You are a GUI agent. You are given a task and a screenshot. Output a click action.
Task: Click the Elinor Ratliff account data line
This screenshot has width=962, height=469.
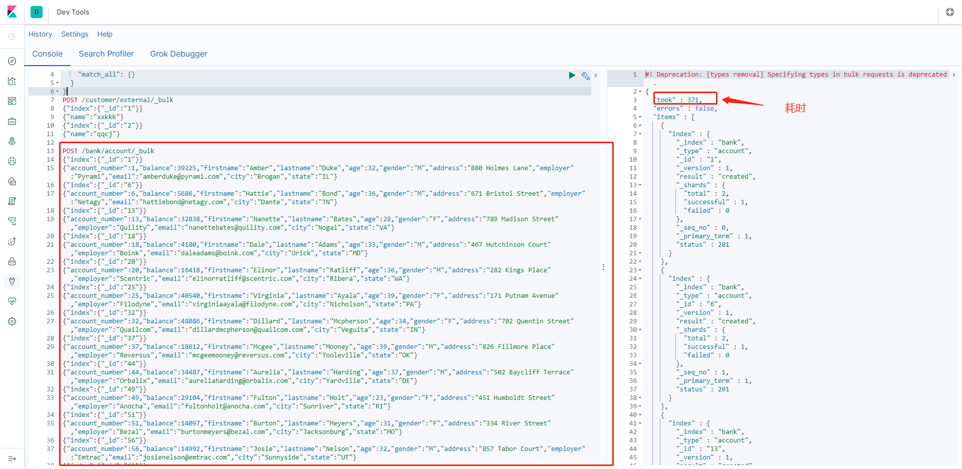tap(307, 274)
